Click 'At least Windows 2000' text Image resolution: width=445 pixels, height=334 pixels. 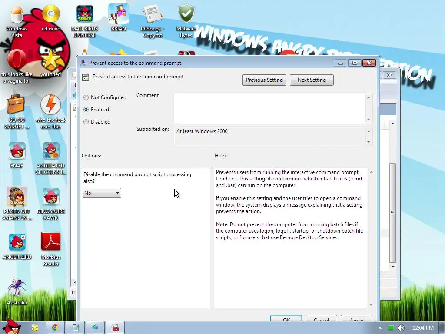pyautogui.click(x=202, y=131)
